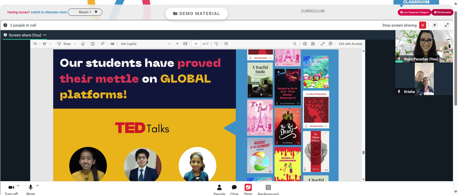The height and width of the screenshot is (195, 458).
Task: Click the boy in suit student photo
Action: [x=142, y=164]
